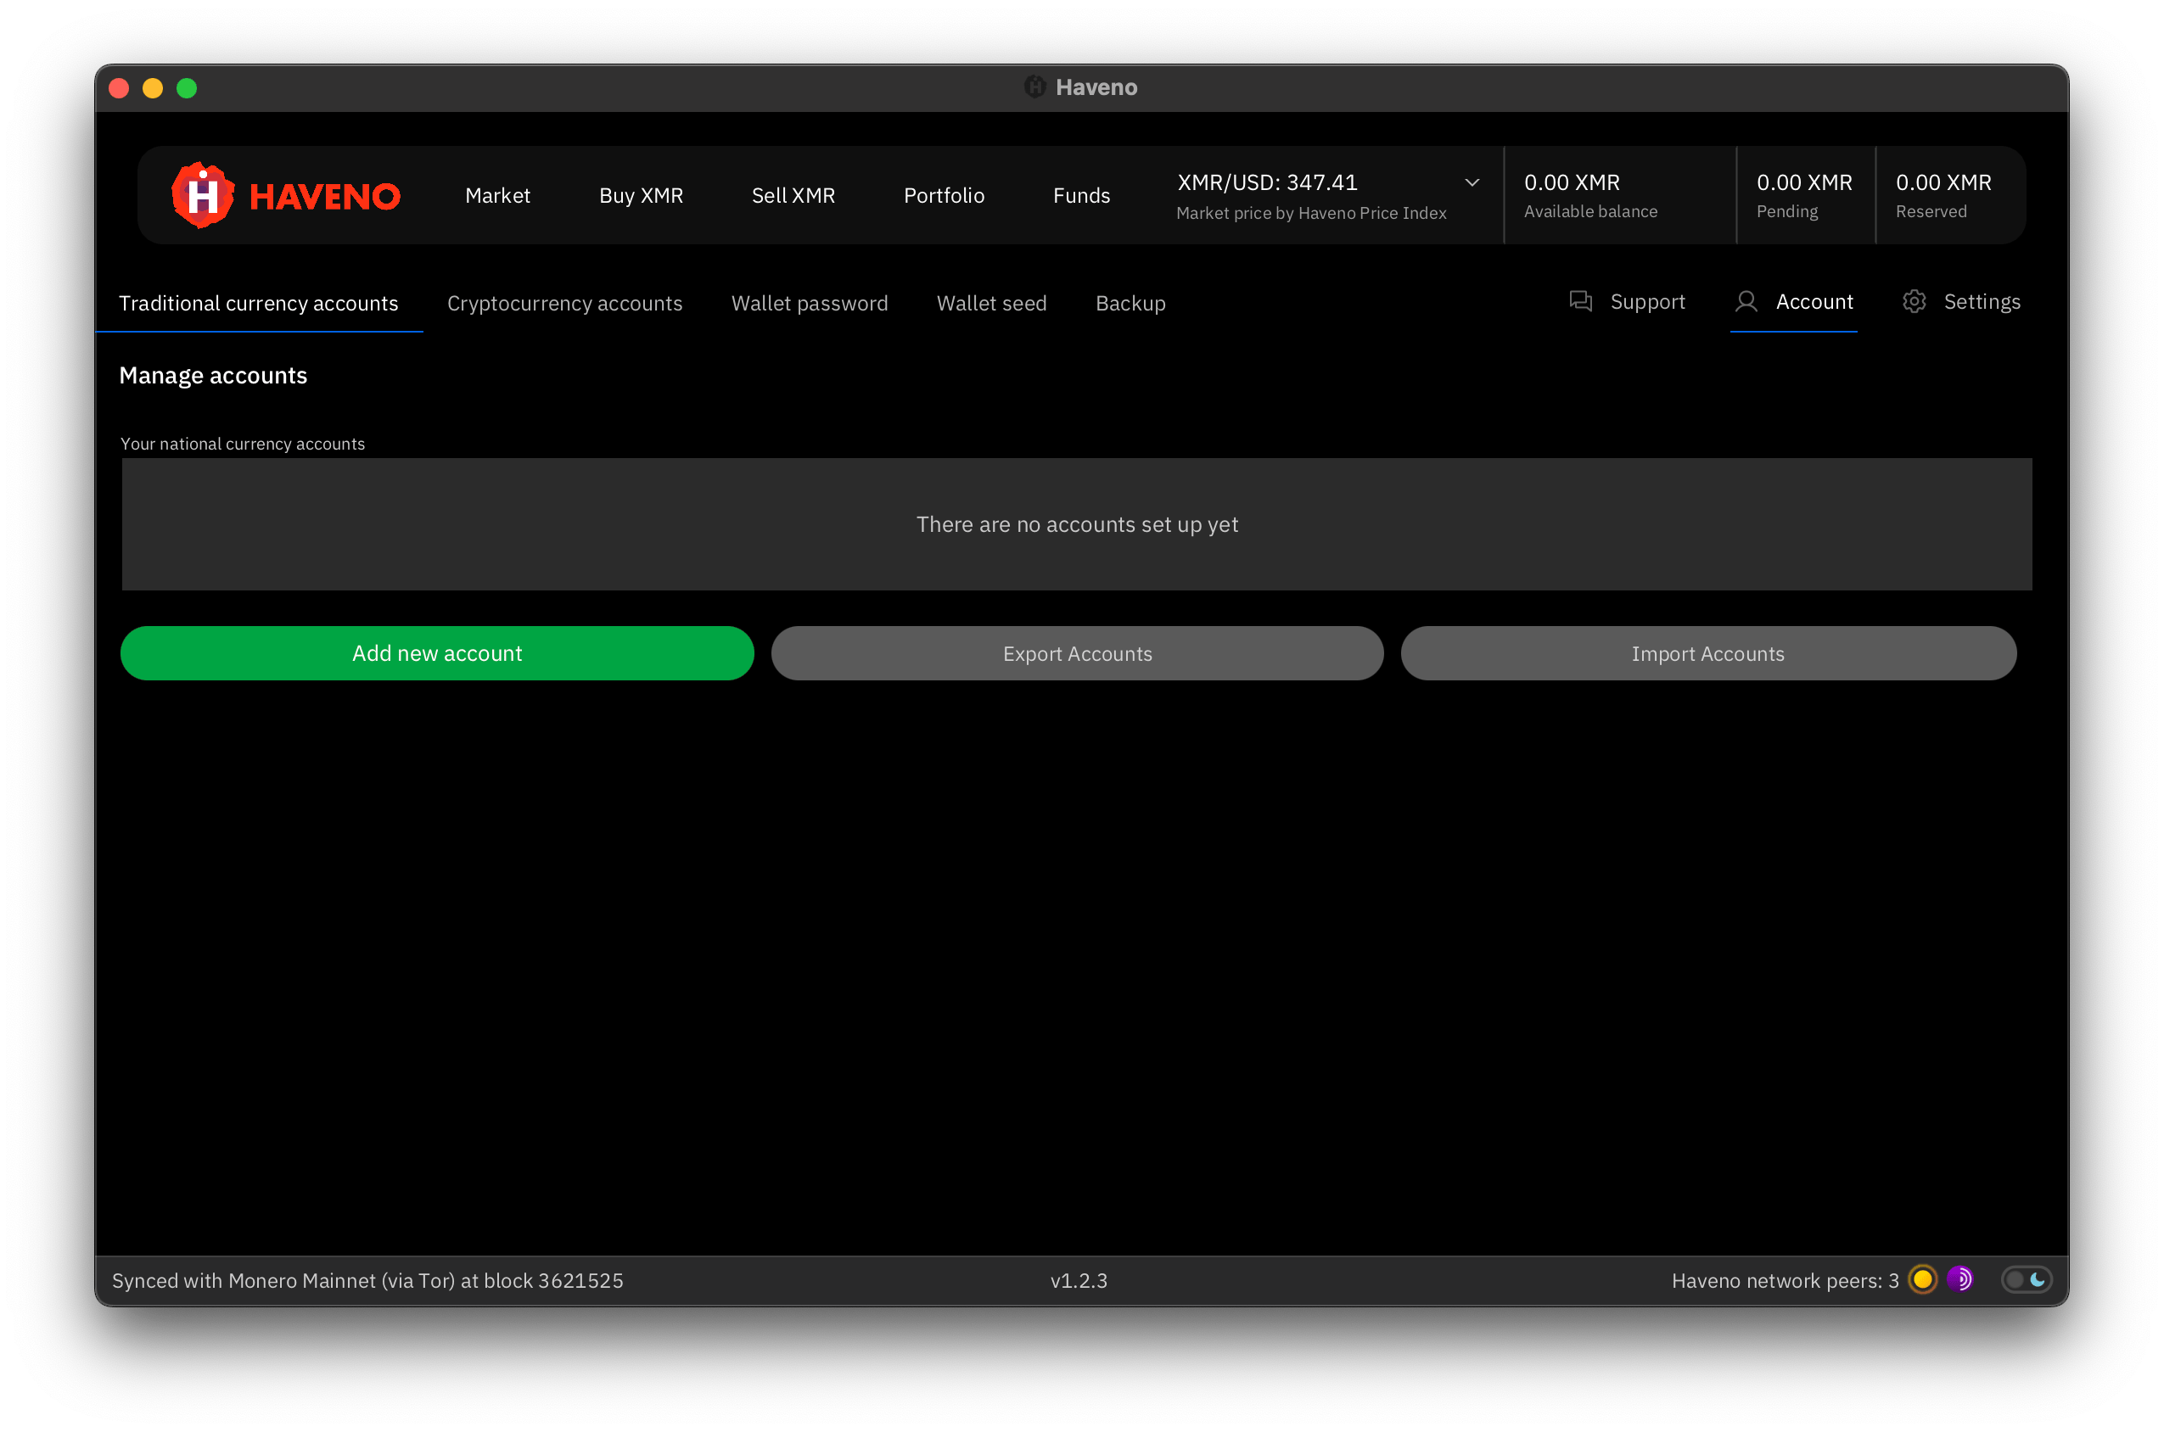Screen dimensions: 2164x1432
Task: Switch to the Cryptocurrency accounts tab
Action: point(564,303)
